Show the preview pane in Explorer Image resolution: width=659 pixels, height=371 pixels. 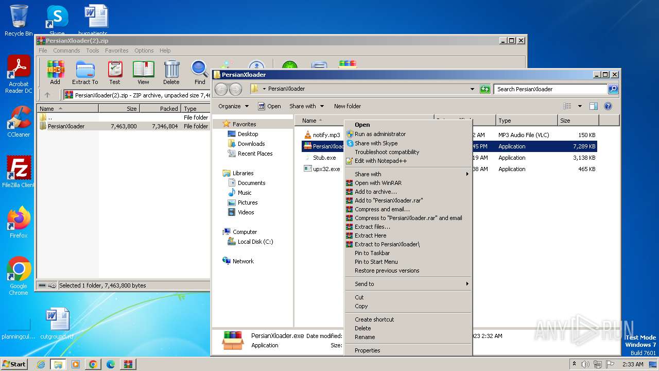[593, 106]
